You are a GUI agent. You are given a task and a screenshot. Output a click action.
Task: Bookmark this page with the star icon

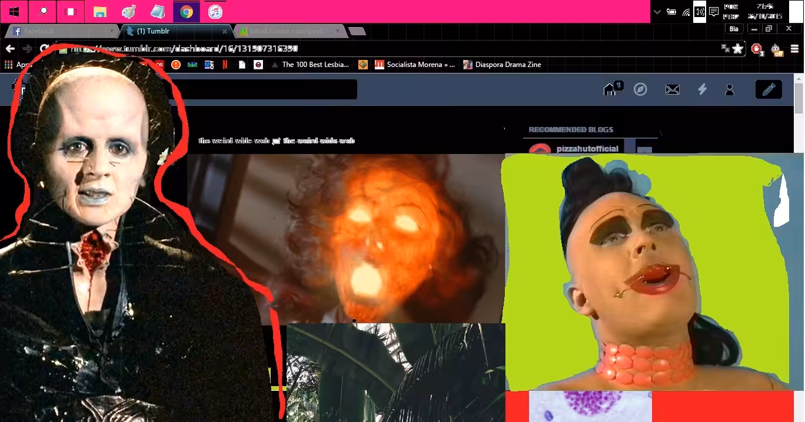[x=737, y=49]
